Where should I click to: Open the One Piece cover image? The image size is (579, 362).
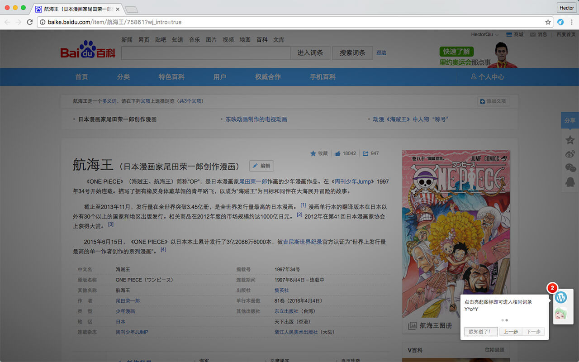point(456,233)
